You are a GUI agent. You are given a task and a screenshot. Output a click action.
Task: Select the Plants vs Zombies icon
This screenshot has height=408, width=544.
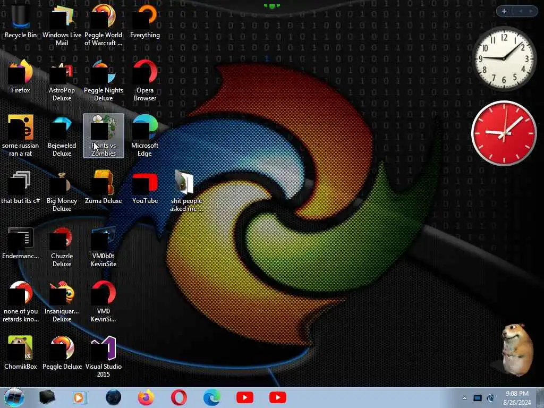[x=104, y=135]
